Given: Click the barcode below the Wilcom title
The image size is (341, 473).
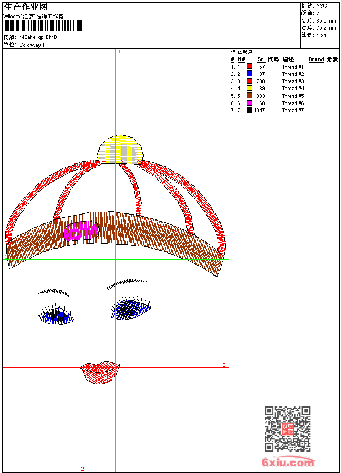Looking at the screenshot, I should coord(43,26).
